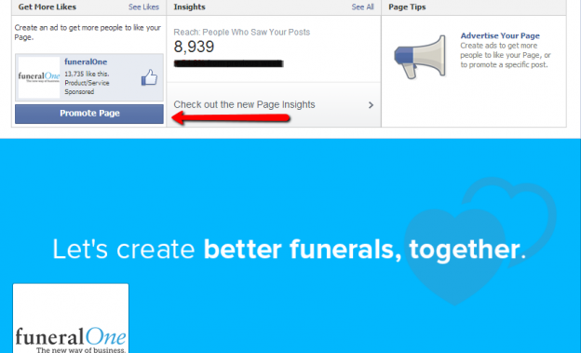The image size is (581, 353).
Task: Click the Insights panel heading
Action: pyautogui.click(x=189, y=7)
